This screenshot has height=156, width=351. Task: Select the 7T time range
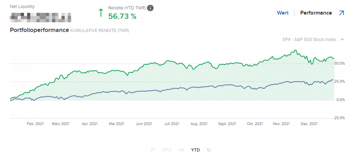152,150
